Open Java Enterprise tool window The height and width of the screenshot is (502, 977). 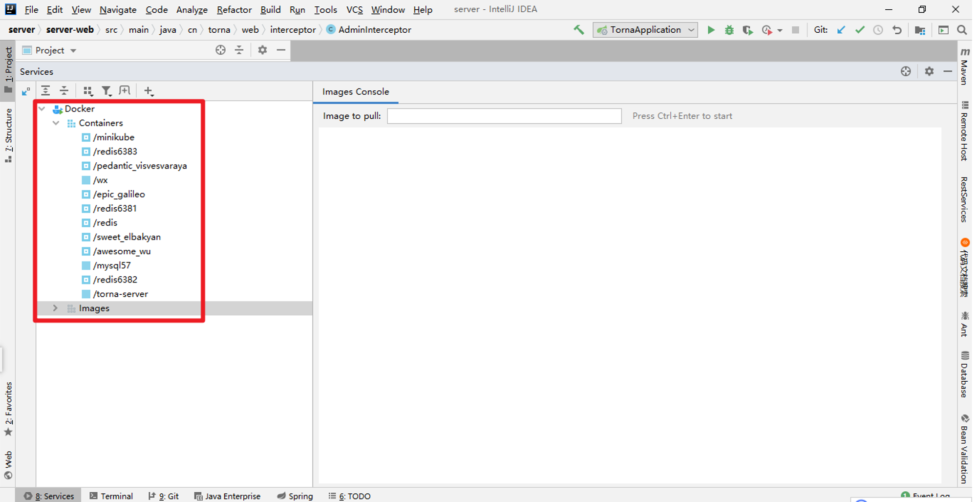[x=227, y=496]
